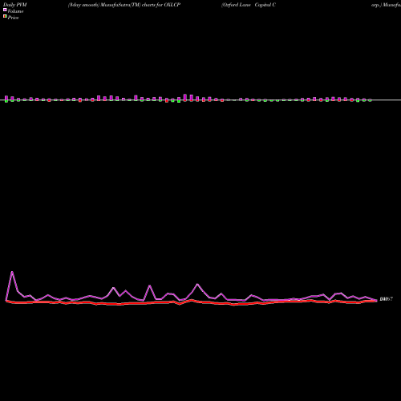The image size is (401, 401).
Task: Click the 'Daily PVM' heading text
Action: (x=15, y=5)
